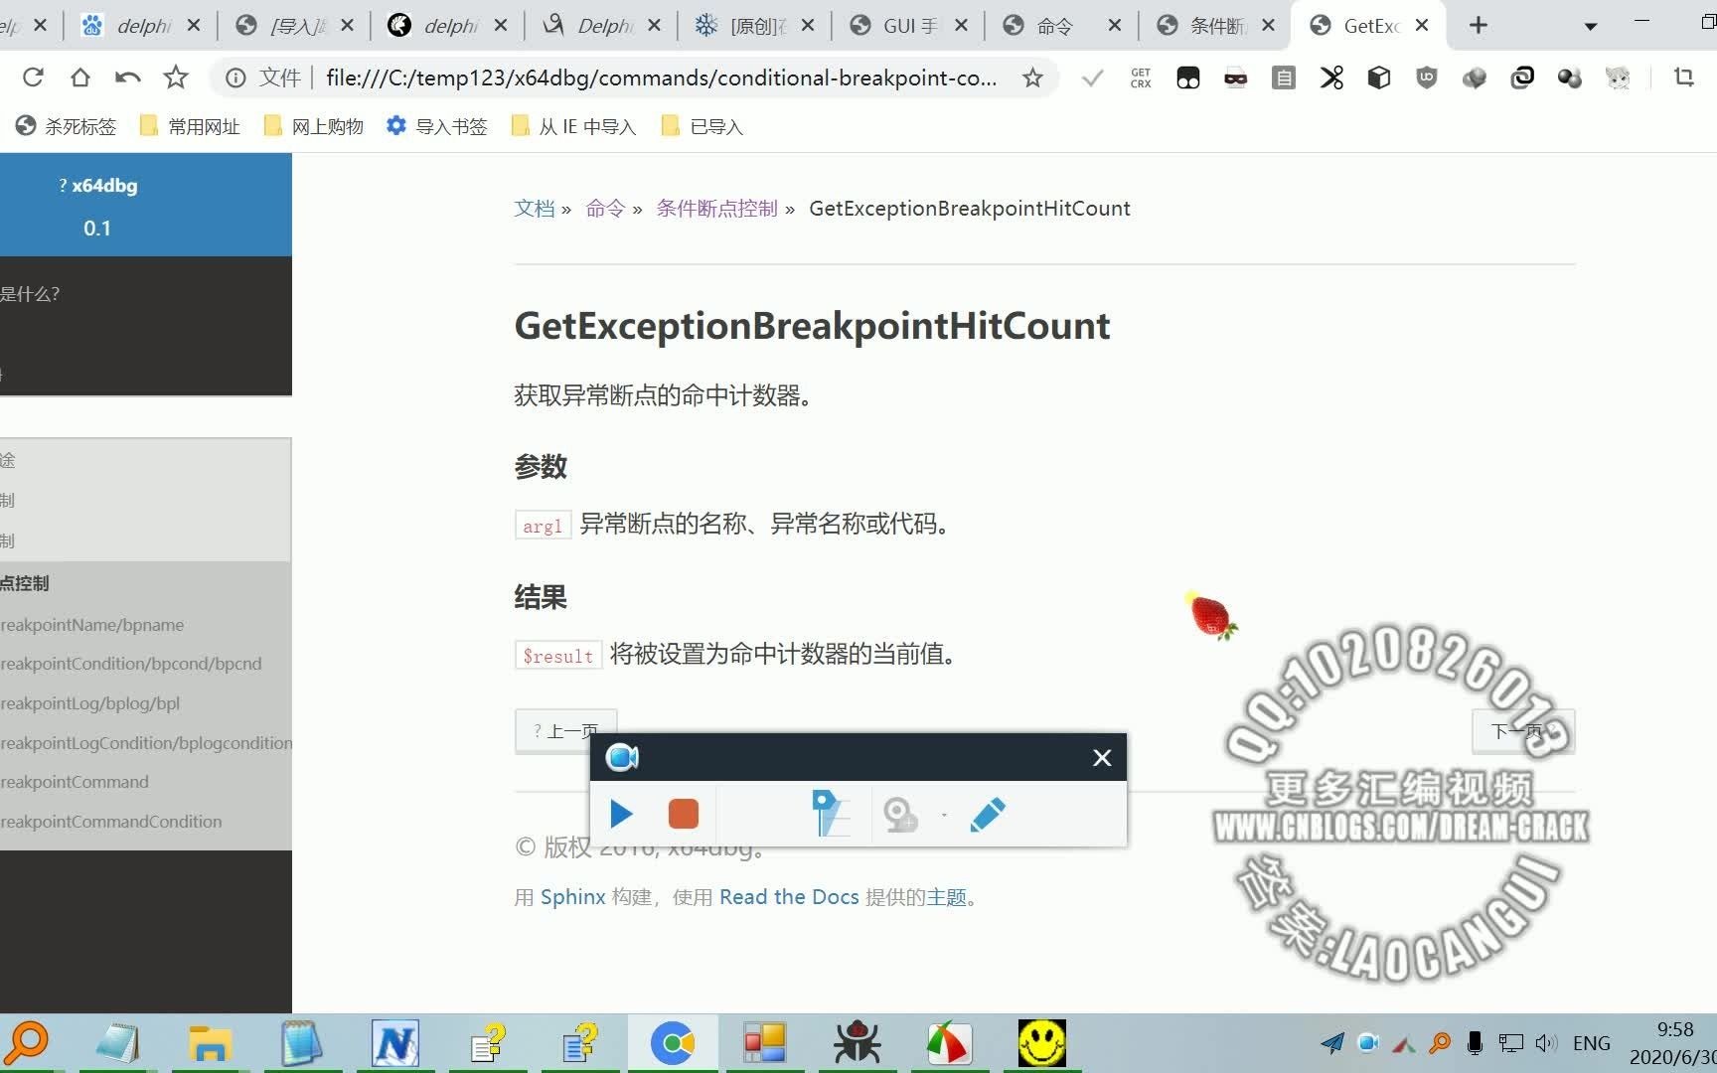The image size is (1717, 1073).
Task: Stop the screen recording
Action: point(684,814)
